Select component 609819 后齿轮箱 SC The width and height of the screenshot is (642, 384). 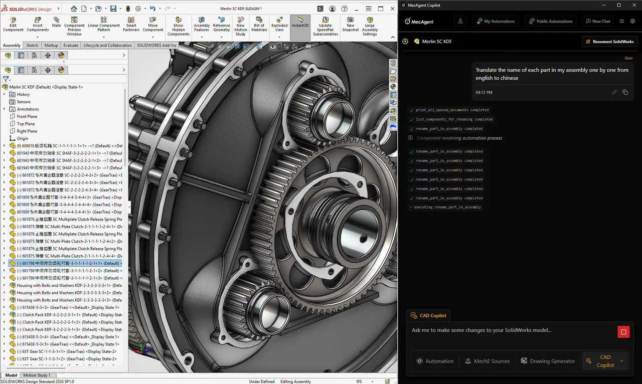click(x=66, y=146)
